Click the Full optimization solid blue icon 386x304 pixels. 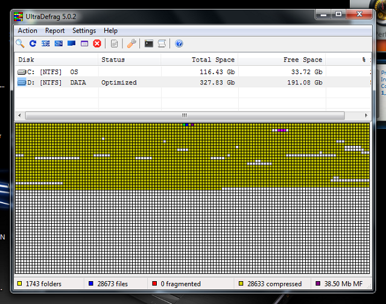pyautogui.click(x=71, y=43)
